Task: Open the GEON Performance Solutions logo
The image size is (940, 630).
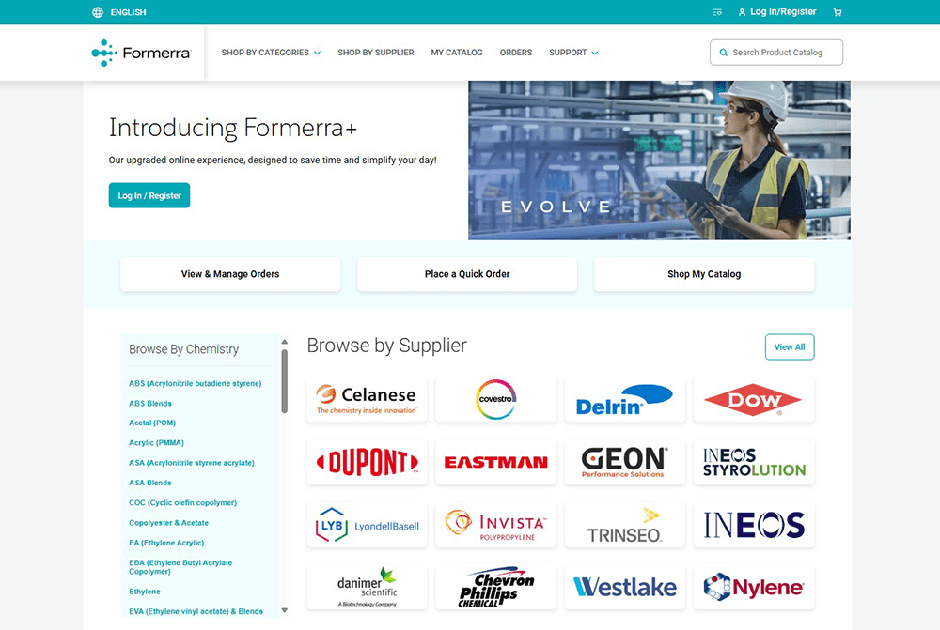Action: 625,462
